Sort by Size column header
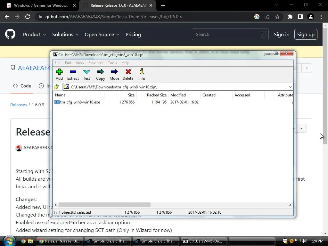 (120, 95)
